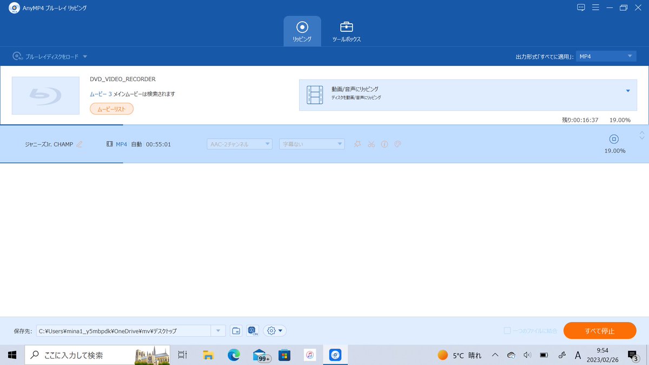
Task: Move the item down with the down arrow
Action: coord(642,138)
